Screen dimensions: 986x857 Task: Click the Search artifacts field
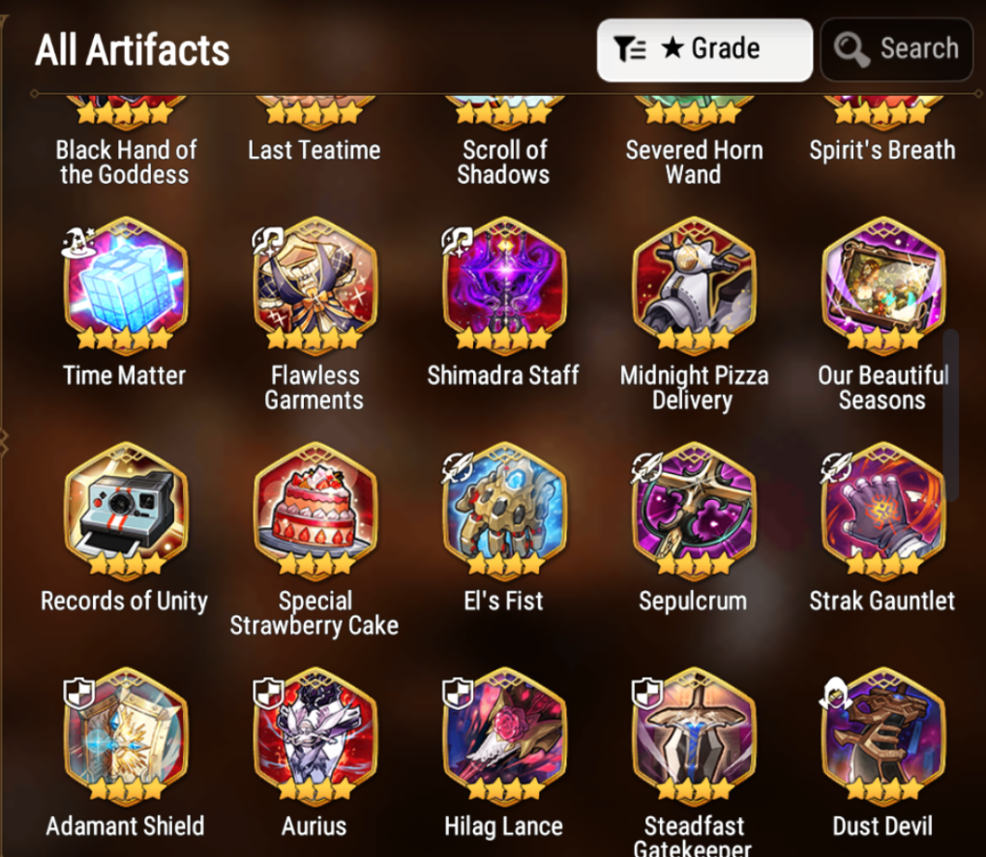tap(897, 49)
